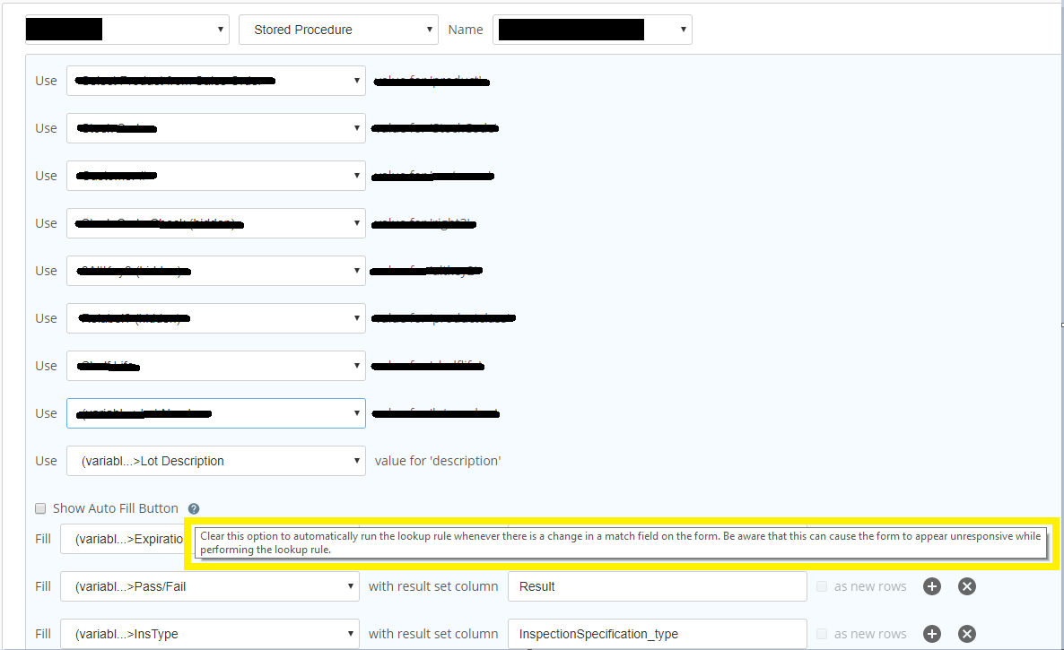
Task: Enable the Show Auto Fill Button checkbox
Action: (x=40, y=508)
